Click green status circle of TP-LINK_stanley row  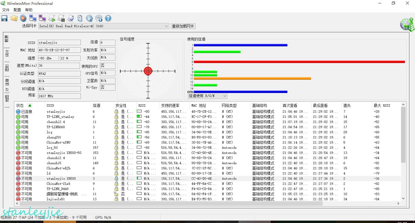tap(18, 117)
